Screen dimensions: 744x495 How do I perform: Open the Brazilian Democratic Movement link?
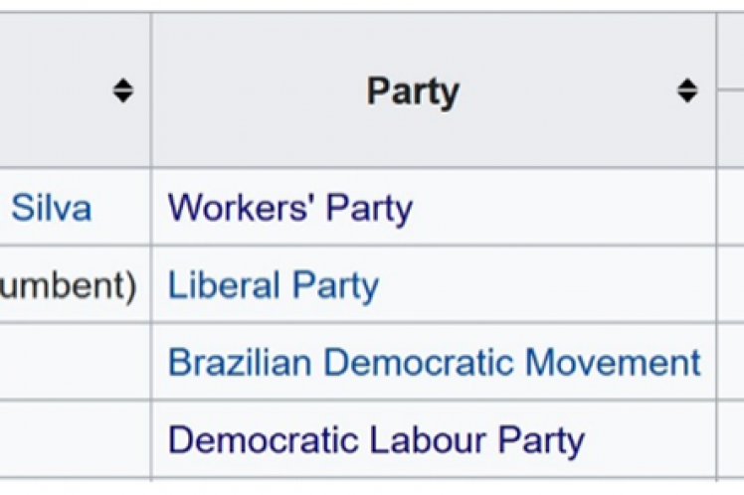(x=434, y=362)
